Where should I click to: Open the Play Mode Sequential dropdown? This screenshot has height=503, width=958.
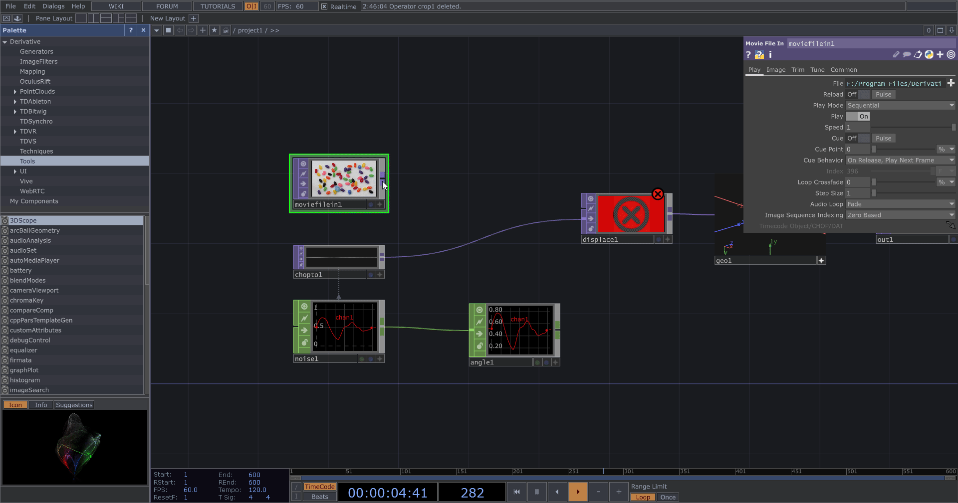point(900,106)
